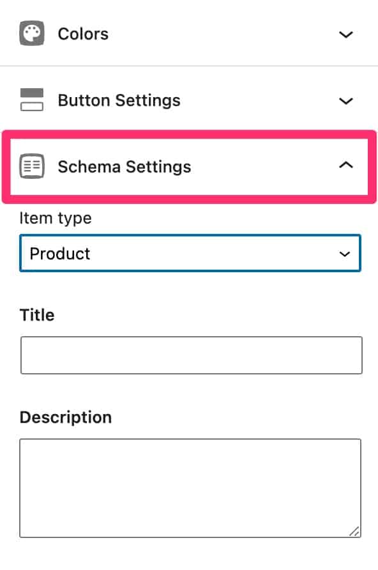Click the divider below Colors section
Image resolution: width=378 pixels, height=570 pixels.
(189, 66)
